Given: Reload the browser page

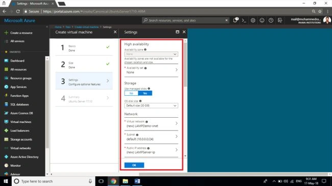Looking at the screenshot, I should click(18, 11).
